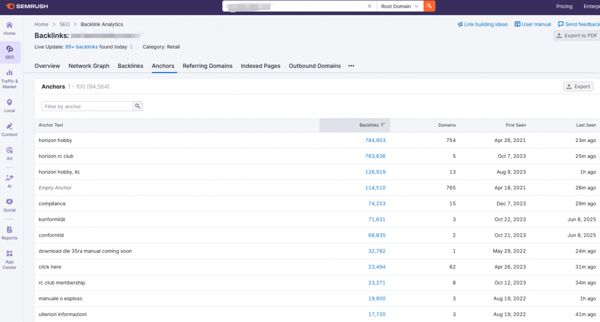This screenshot has height=322, width=600.
Task: Switch to the Outbound Domains tab
Action: [315, 65]
